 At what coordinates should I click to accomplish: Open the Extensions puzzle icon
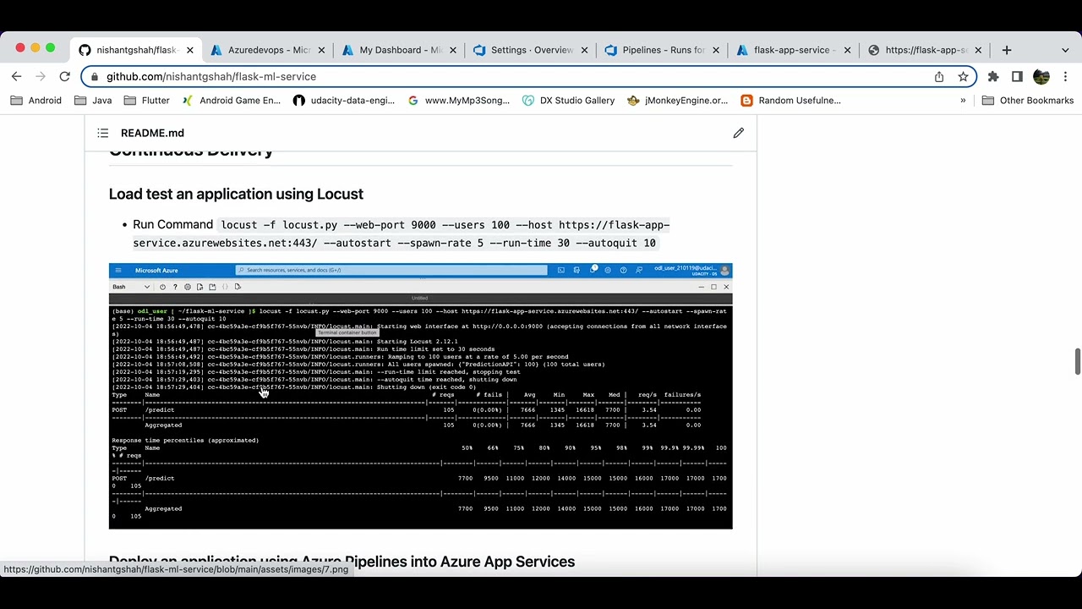coord(993,76)
